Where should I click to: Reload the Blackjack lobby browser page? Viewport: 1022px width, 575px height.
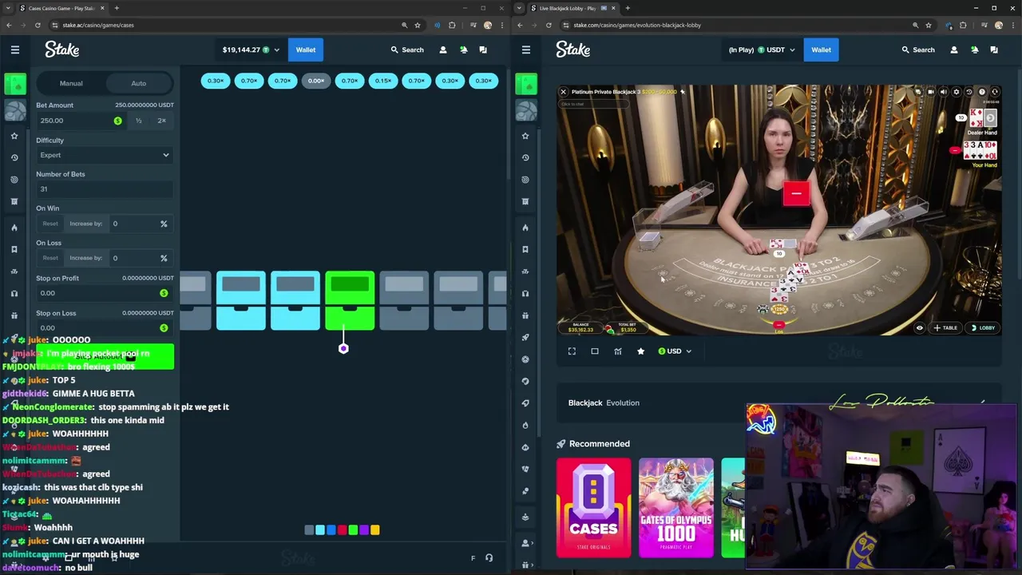point(549,25)
